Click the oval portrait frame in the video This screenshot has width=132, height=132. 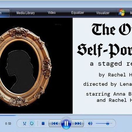coord(26,67)
